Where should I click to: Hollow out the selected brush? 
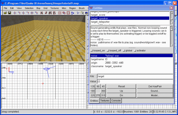coord(68,13)
